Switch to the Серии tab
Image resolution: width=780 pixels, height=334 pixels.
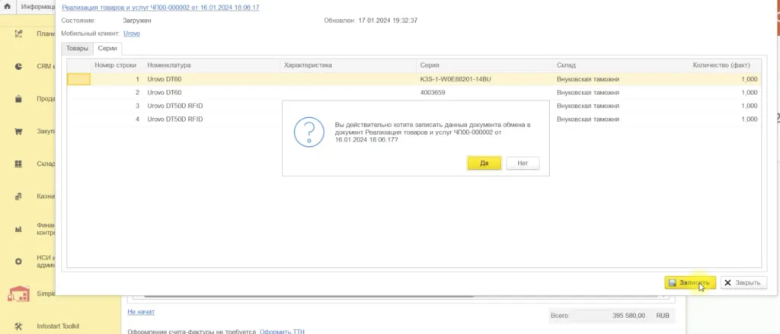coord(108,48)
